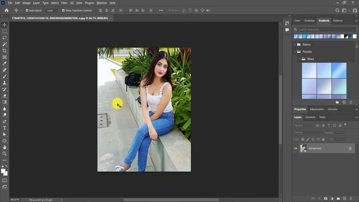Image resolution: width=359 pixels, height=202 pixels.
Task: Open the Comments panel icon
Action: pos(287,30)
